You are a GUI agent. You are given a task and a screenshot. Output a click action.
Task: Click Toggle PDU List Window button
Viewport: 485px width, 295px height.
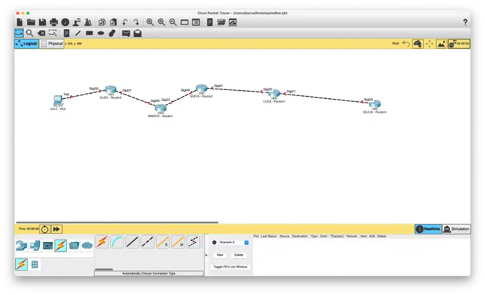coord(230,267)
